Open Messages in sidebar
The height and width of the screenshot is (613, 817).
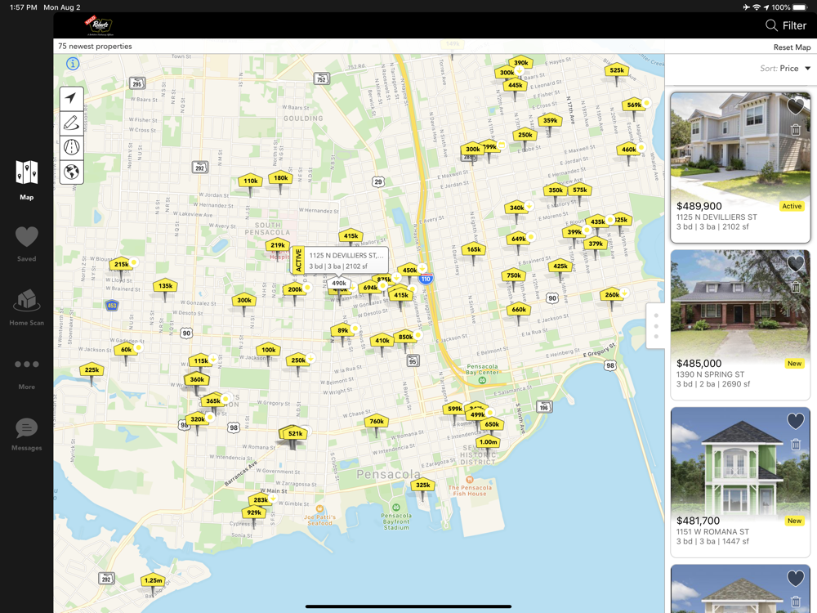point(27,434)
